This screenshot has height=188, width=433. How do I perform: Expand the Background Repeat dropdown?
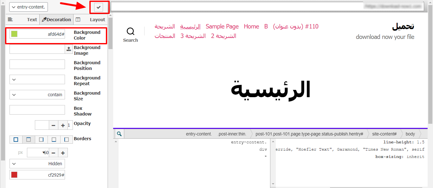(37, 79)
